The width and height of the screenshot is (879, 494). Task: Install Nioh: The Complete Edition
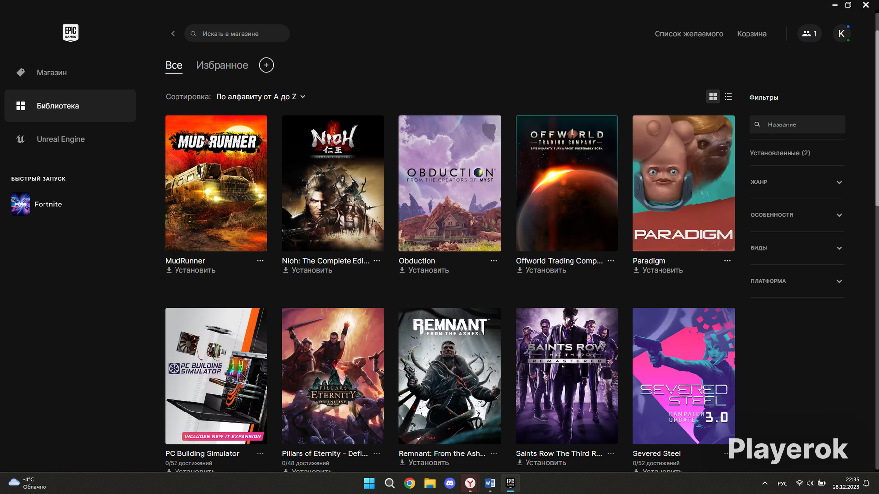click(308, 270)
